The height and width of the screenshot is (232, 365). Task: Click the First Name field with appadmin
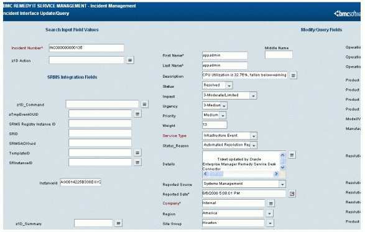[225, 55]
